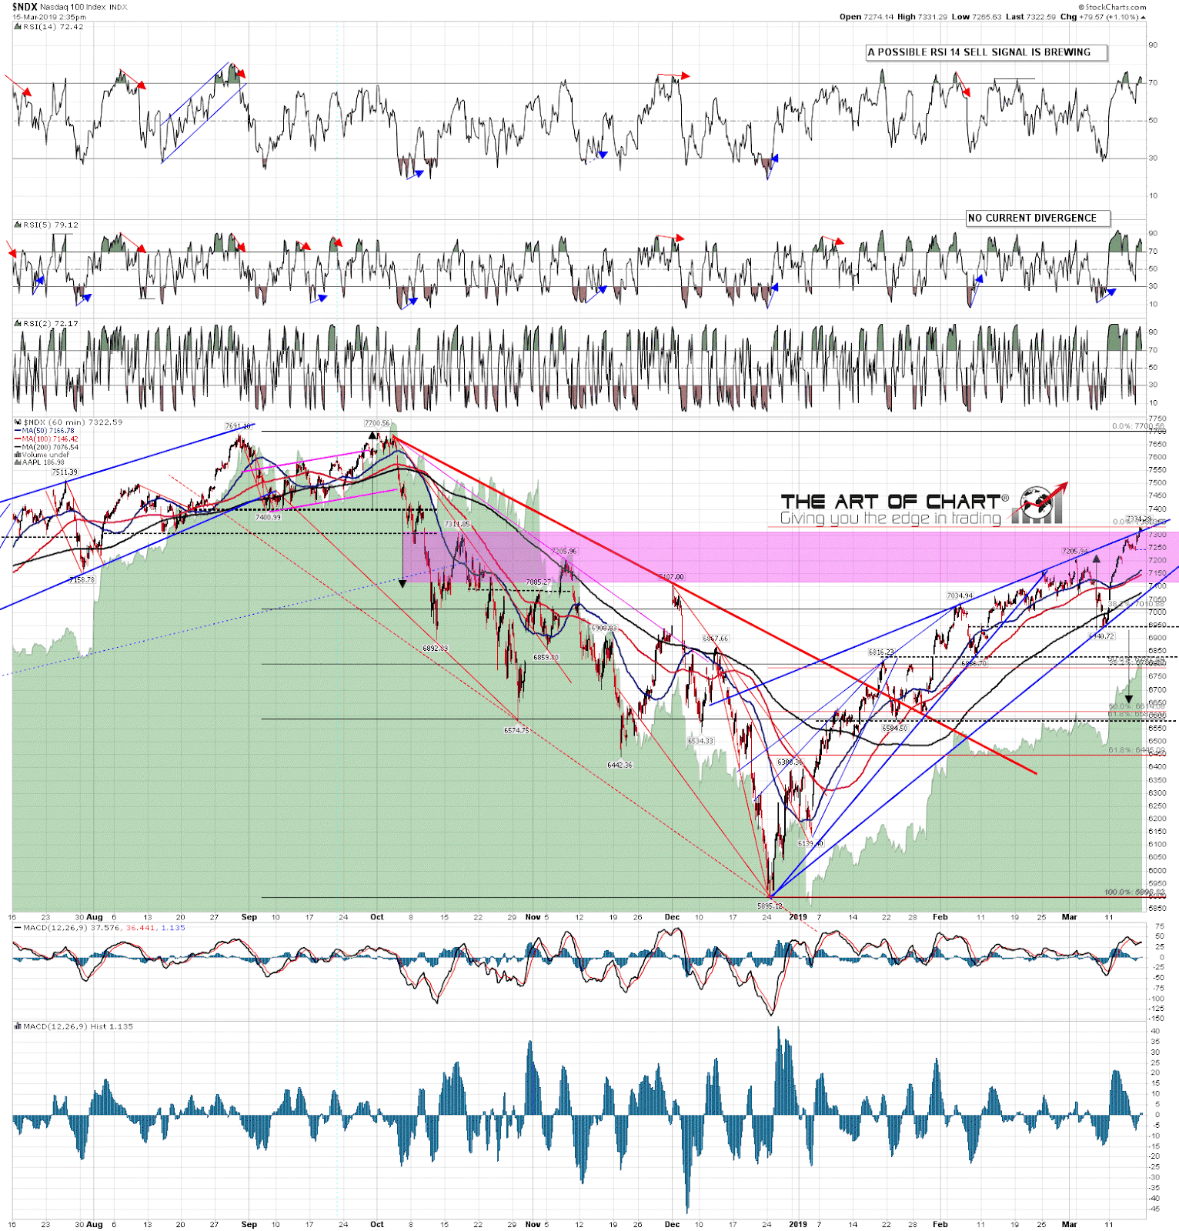This screenshot has height=1231, width=1179.
Task: Click the MA(100) 7146.42 legend entry
Action: pos(50,439)
